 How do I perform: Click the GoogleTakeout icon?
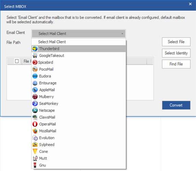pyautogui.click(x=35, y=55)
